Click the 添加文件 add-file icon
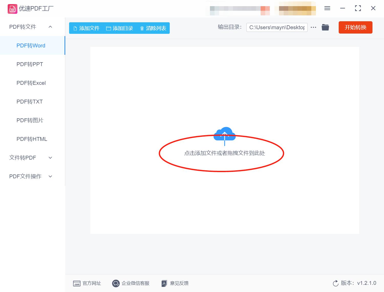 (75, 28)
